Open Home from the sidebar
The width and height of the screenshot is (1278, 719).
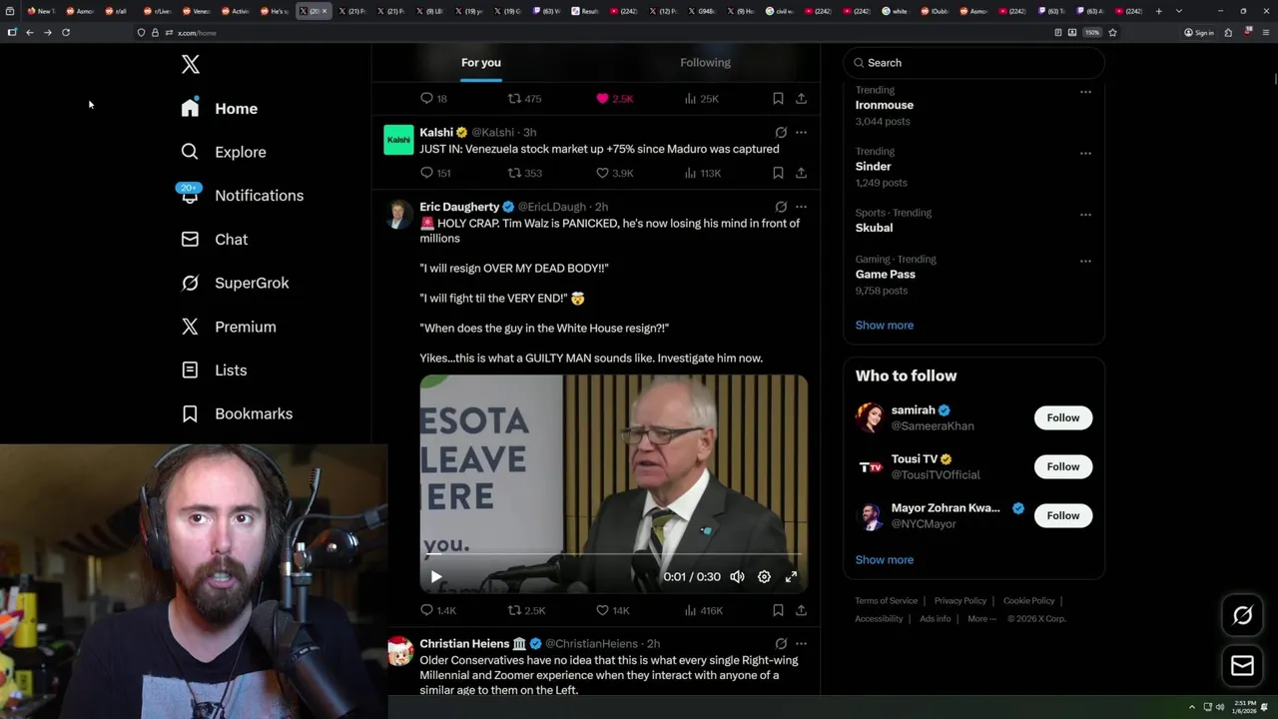pos(220,108)
